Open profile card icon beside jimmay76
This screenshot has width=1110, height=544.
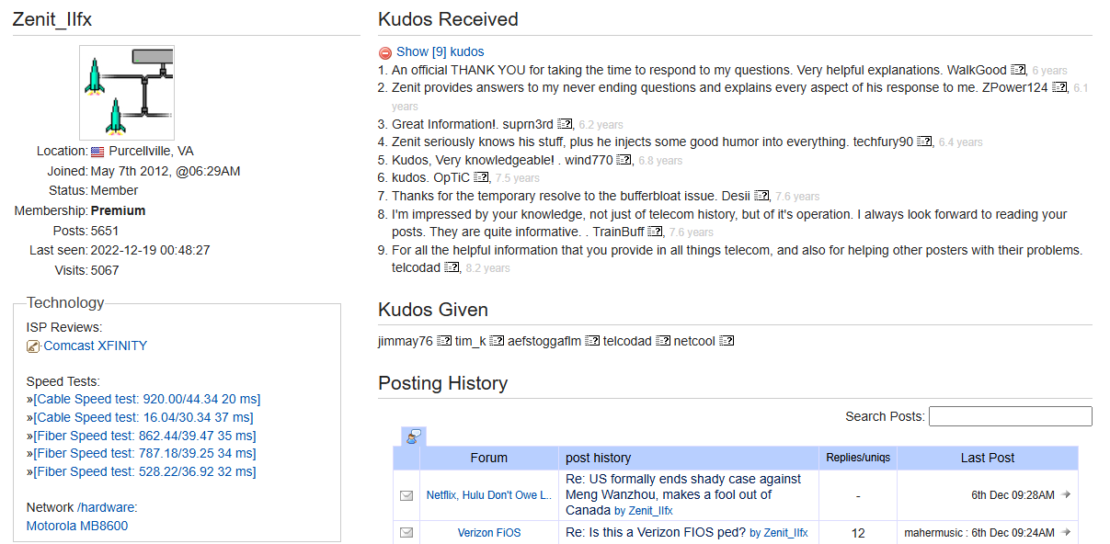tap(444, 342)
